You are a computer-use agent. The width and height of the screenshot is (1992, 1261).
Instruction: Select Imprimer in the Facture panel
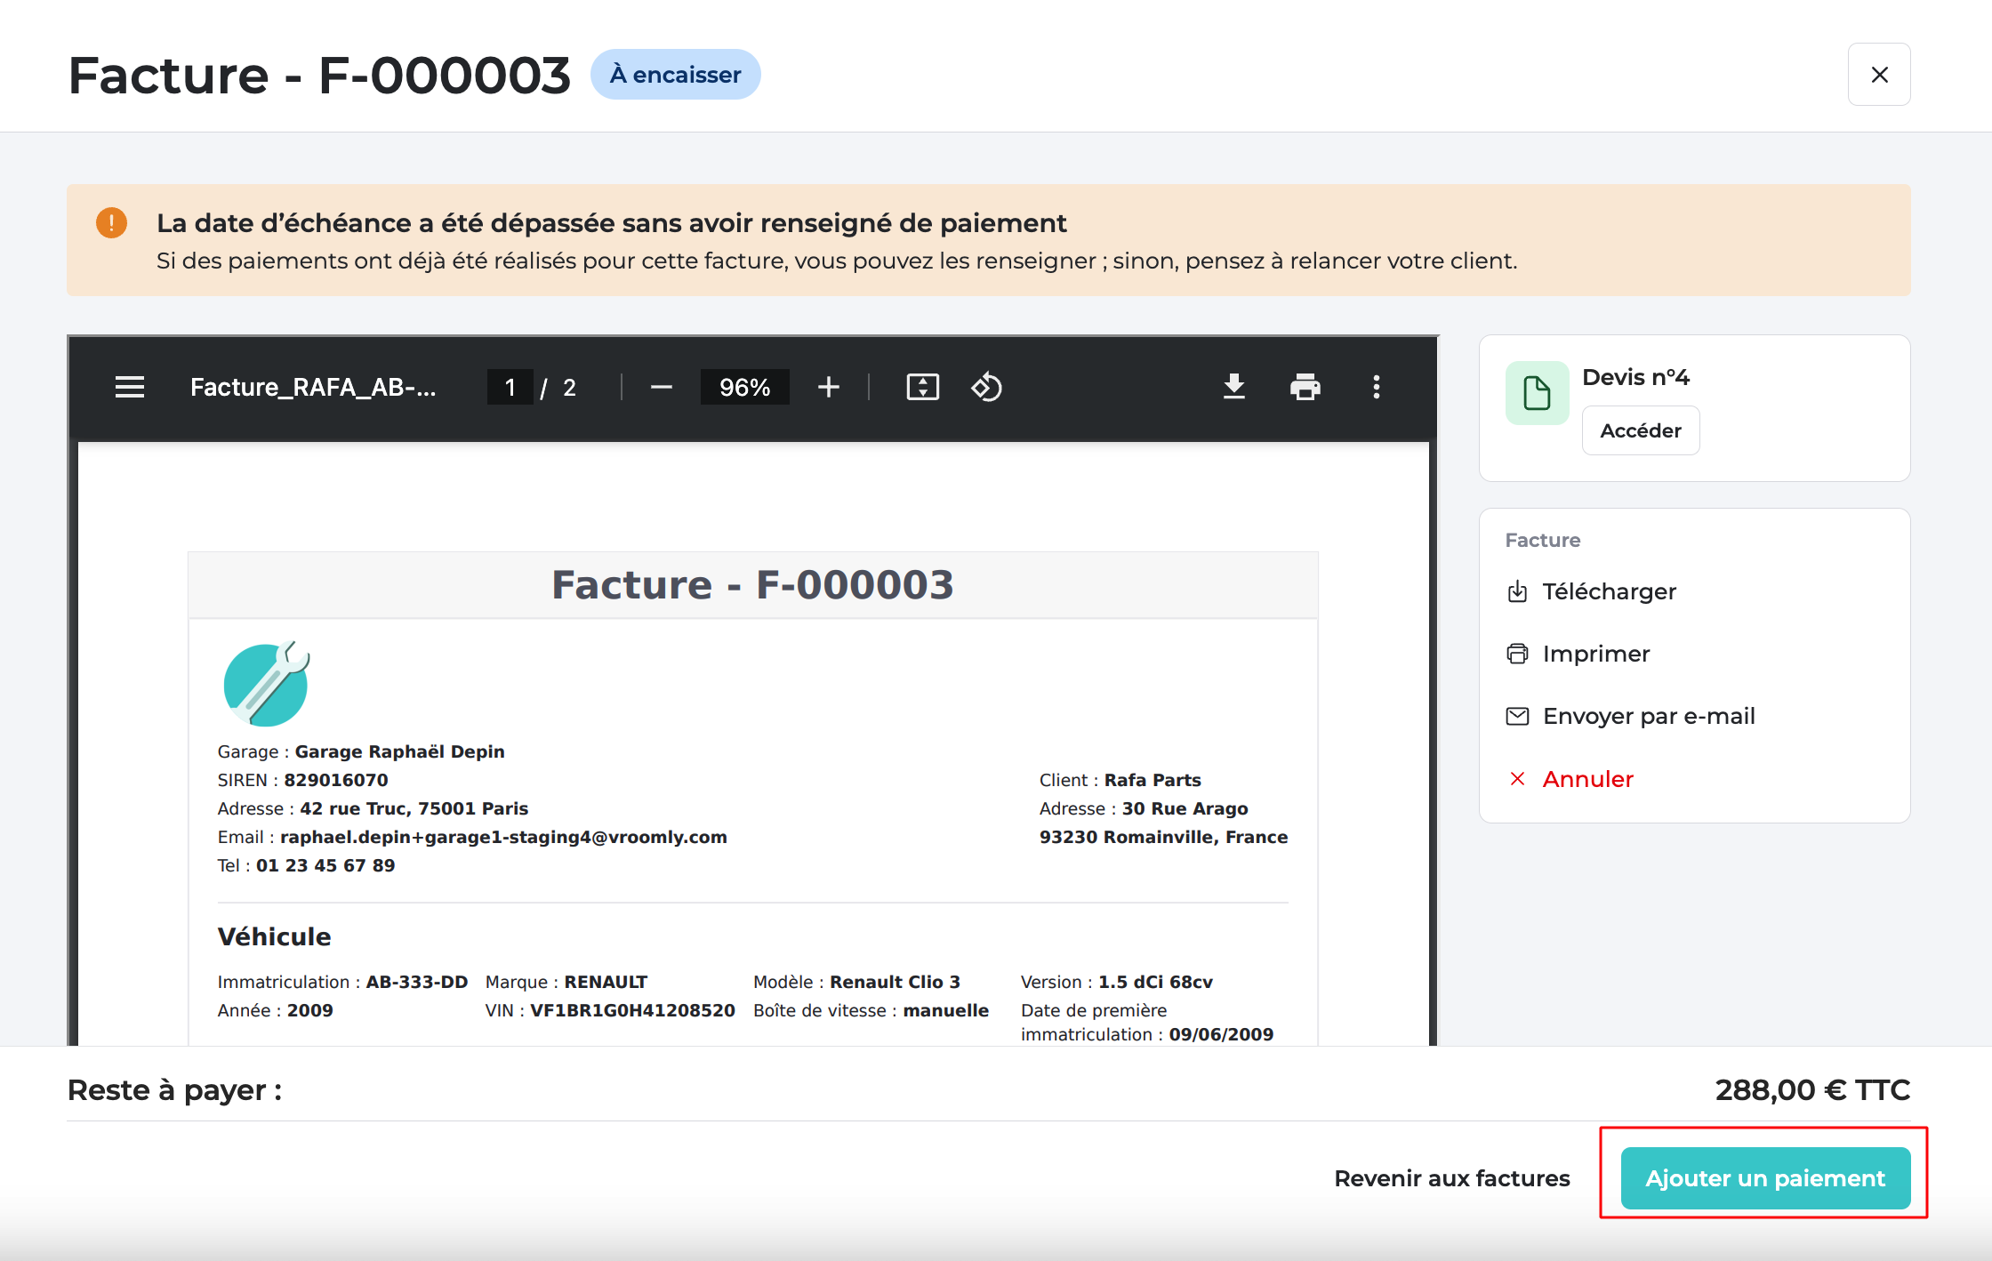pos(1595,654)
